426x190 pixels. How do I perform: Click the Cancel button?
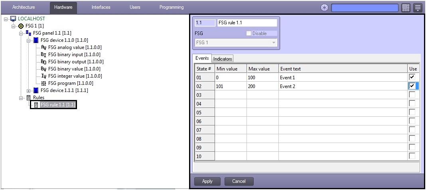(x=239, y=181)
